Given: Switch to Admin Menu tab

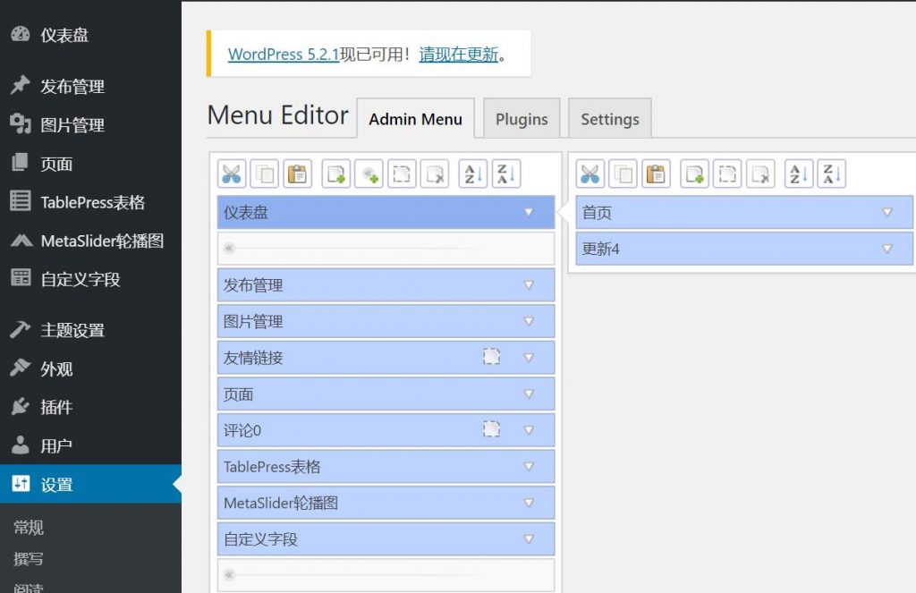Looking at the screenshot, I should coord(415,119).
